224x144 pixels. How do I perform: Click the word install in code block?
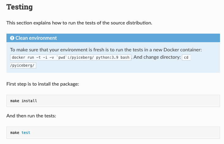pyautogui.click(x=29, y=101)
